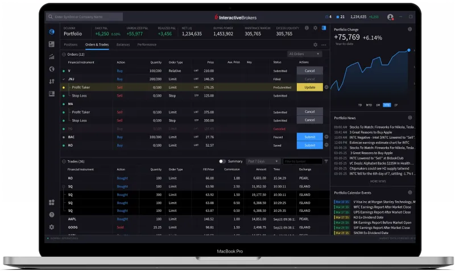Click the blue endpoint on portfolio chart
This screenshot has width=455, height=271.
coord(408,50)
